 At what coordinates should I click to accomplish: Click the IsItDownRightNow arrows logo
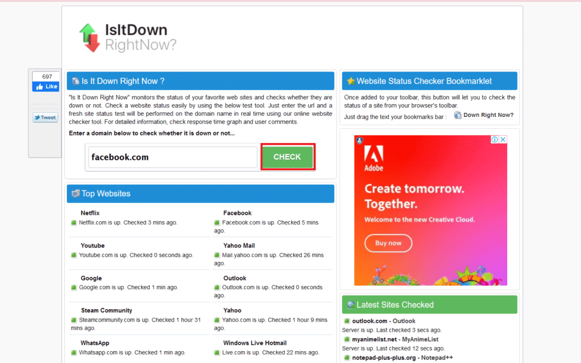[x=90, y=38]
